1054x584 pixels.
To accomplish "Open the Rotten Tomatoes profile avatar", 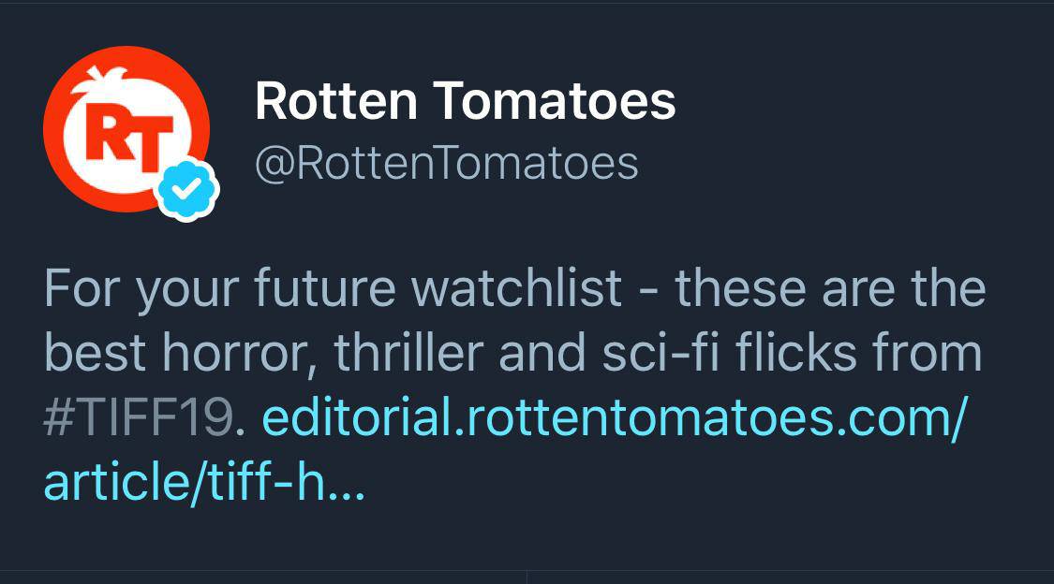I will coord(126,129).
